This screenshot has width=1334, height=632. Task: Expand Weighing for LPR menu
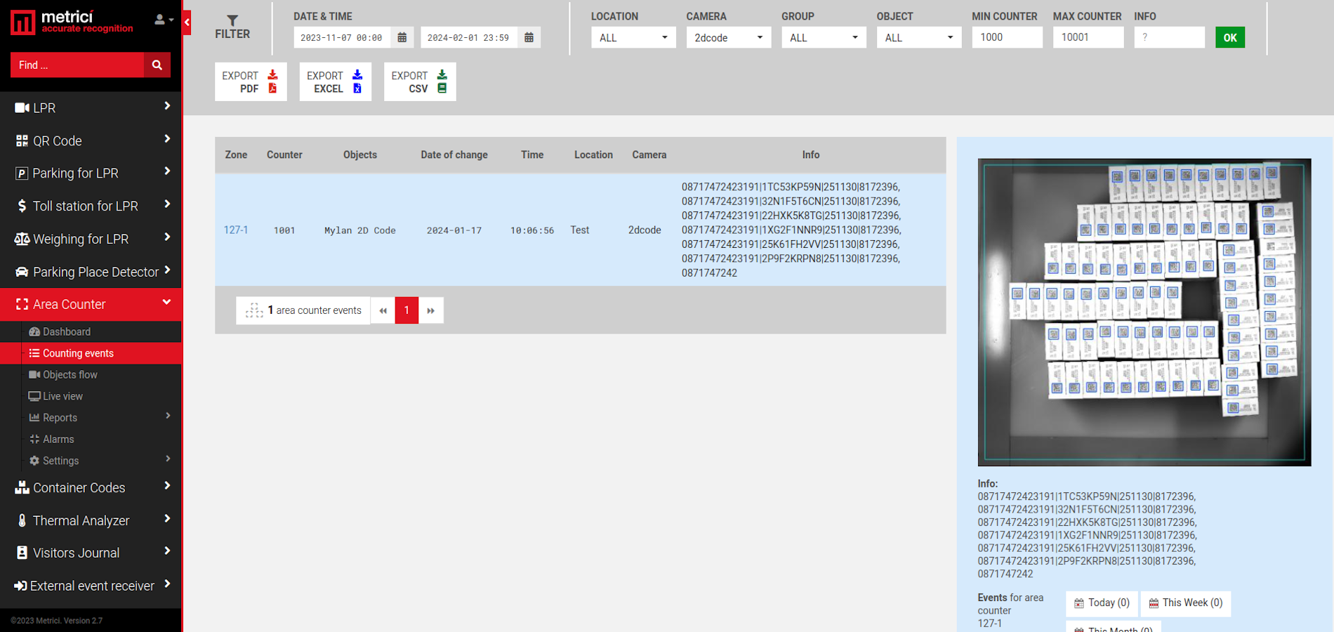click(x=91, y=239)
